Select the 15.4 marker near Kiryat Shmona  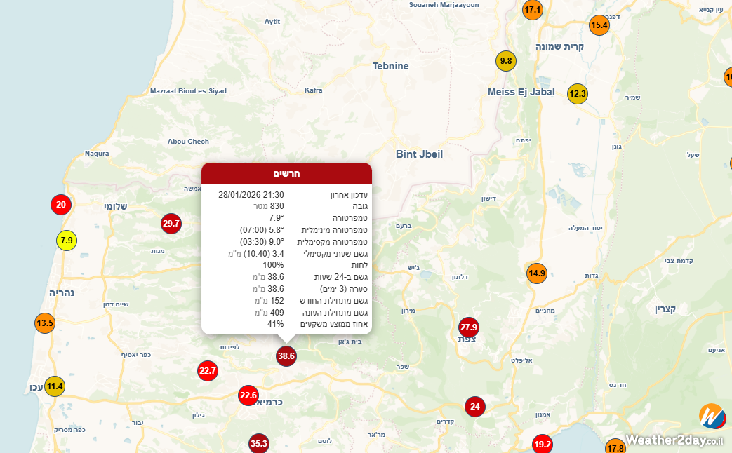[599, 25]
